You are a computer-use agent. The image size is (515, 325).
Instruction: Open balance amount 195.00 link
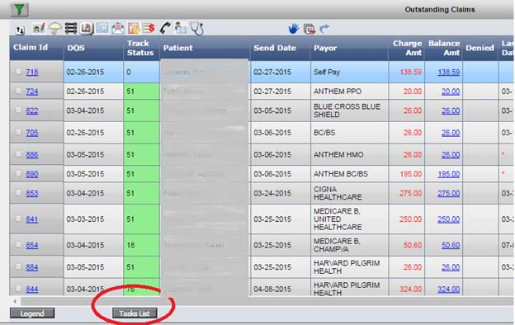[448, 174]
